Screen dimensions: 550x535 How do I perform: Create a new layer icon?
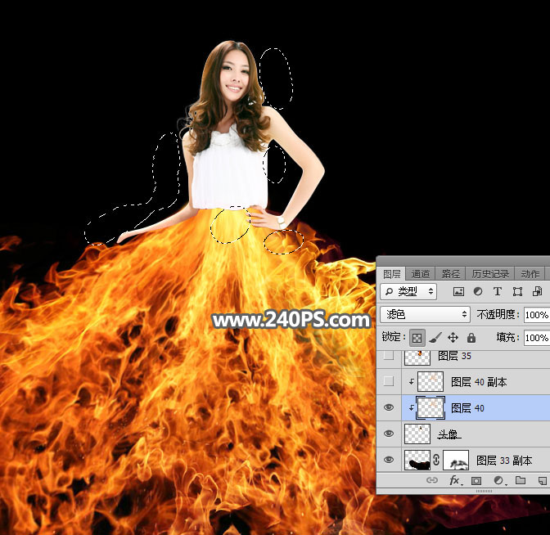[543, 481]
